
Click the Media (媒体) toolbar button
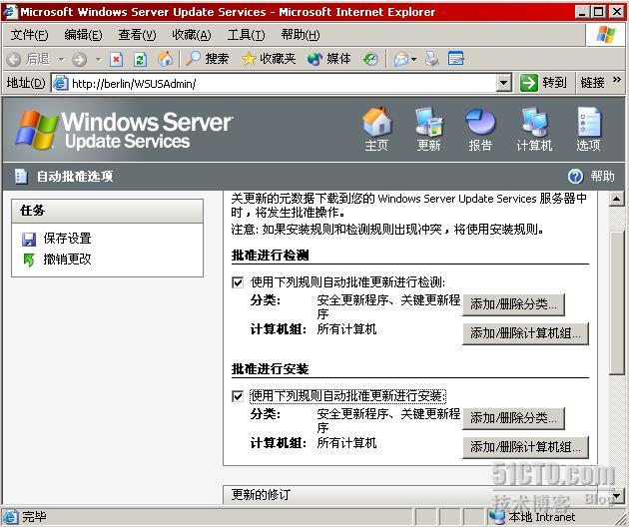(328, 59)
